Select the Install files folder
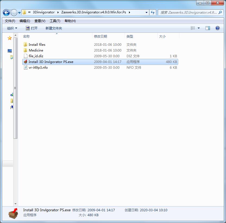This screenshot has width=226, height=223. [x=37, y=44]
